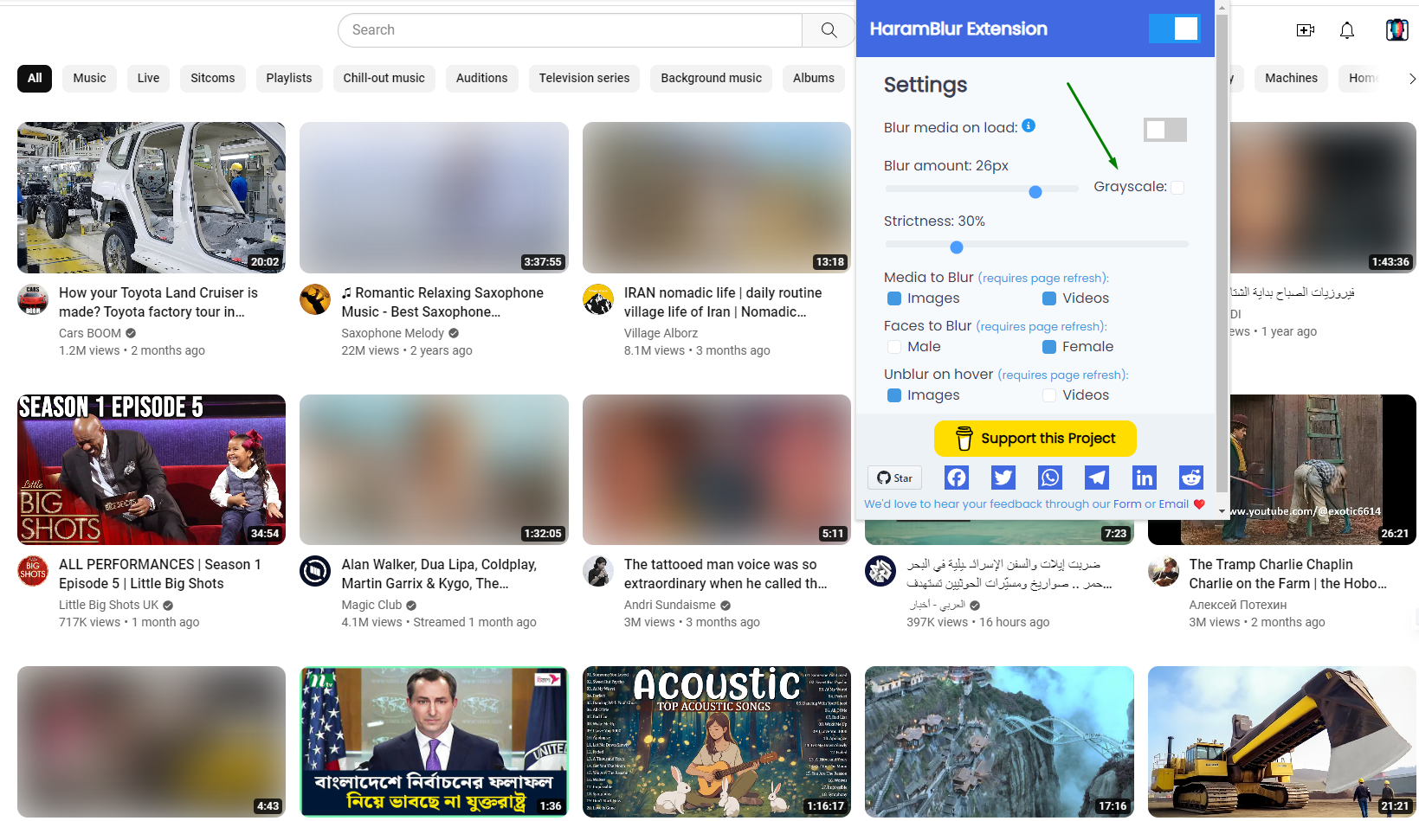Uncheck Images under Media to Blur
The height and width of the screenshot is (821, 1419).
894,298
